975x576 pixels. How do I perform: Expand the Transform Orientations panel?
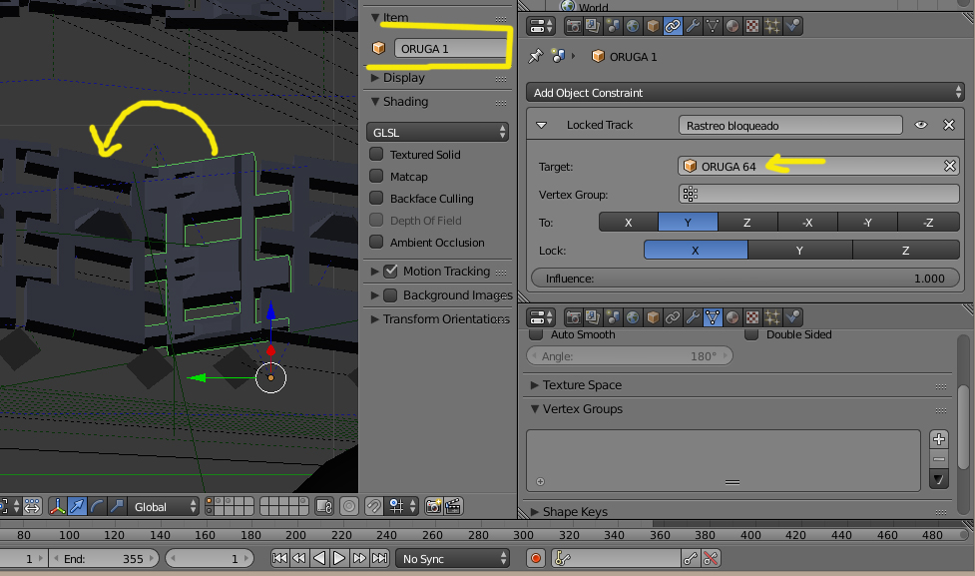click(x=375, y=319)
